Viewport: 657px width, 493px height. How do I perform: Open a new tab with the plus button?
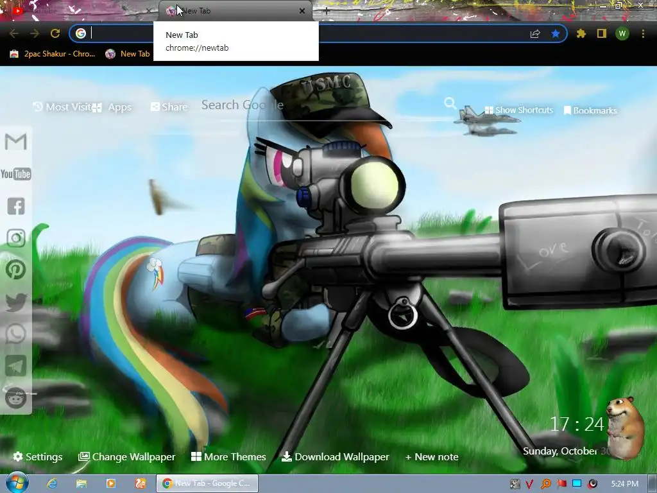tap(327, 12)
